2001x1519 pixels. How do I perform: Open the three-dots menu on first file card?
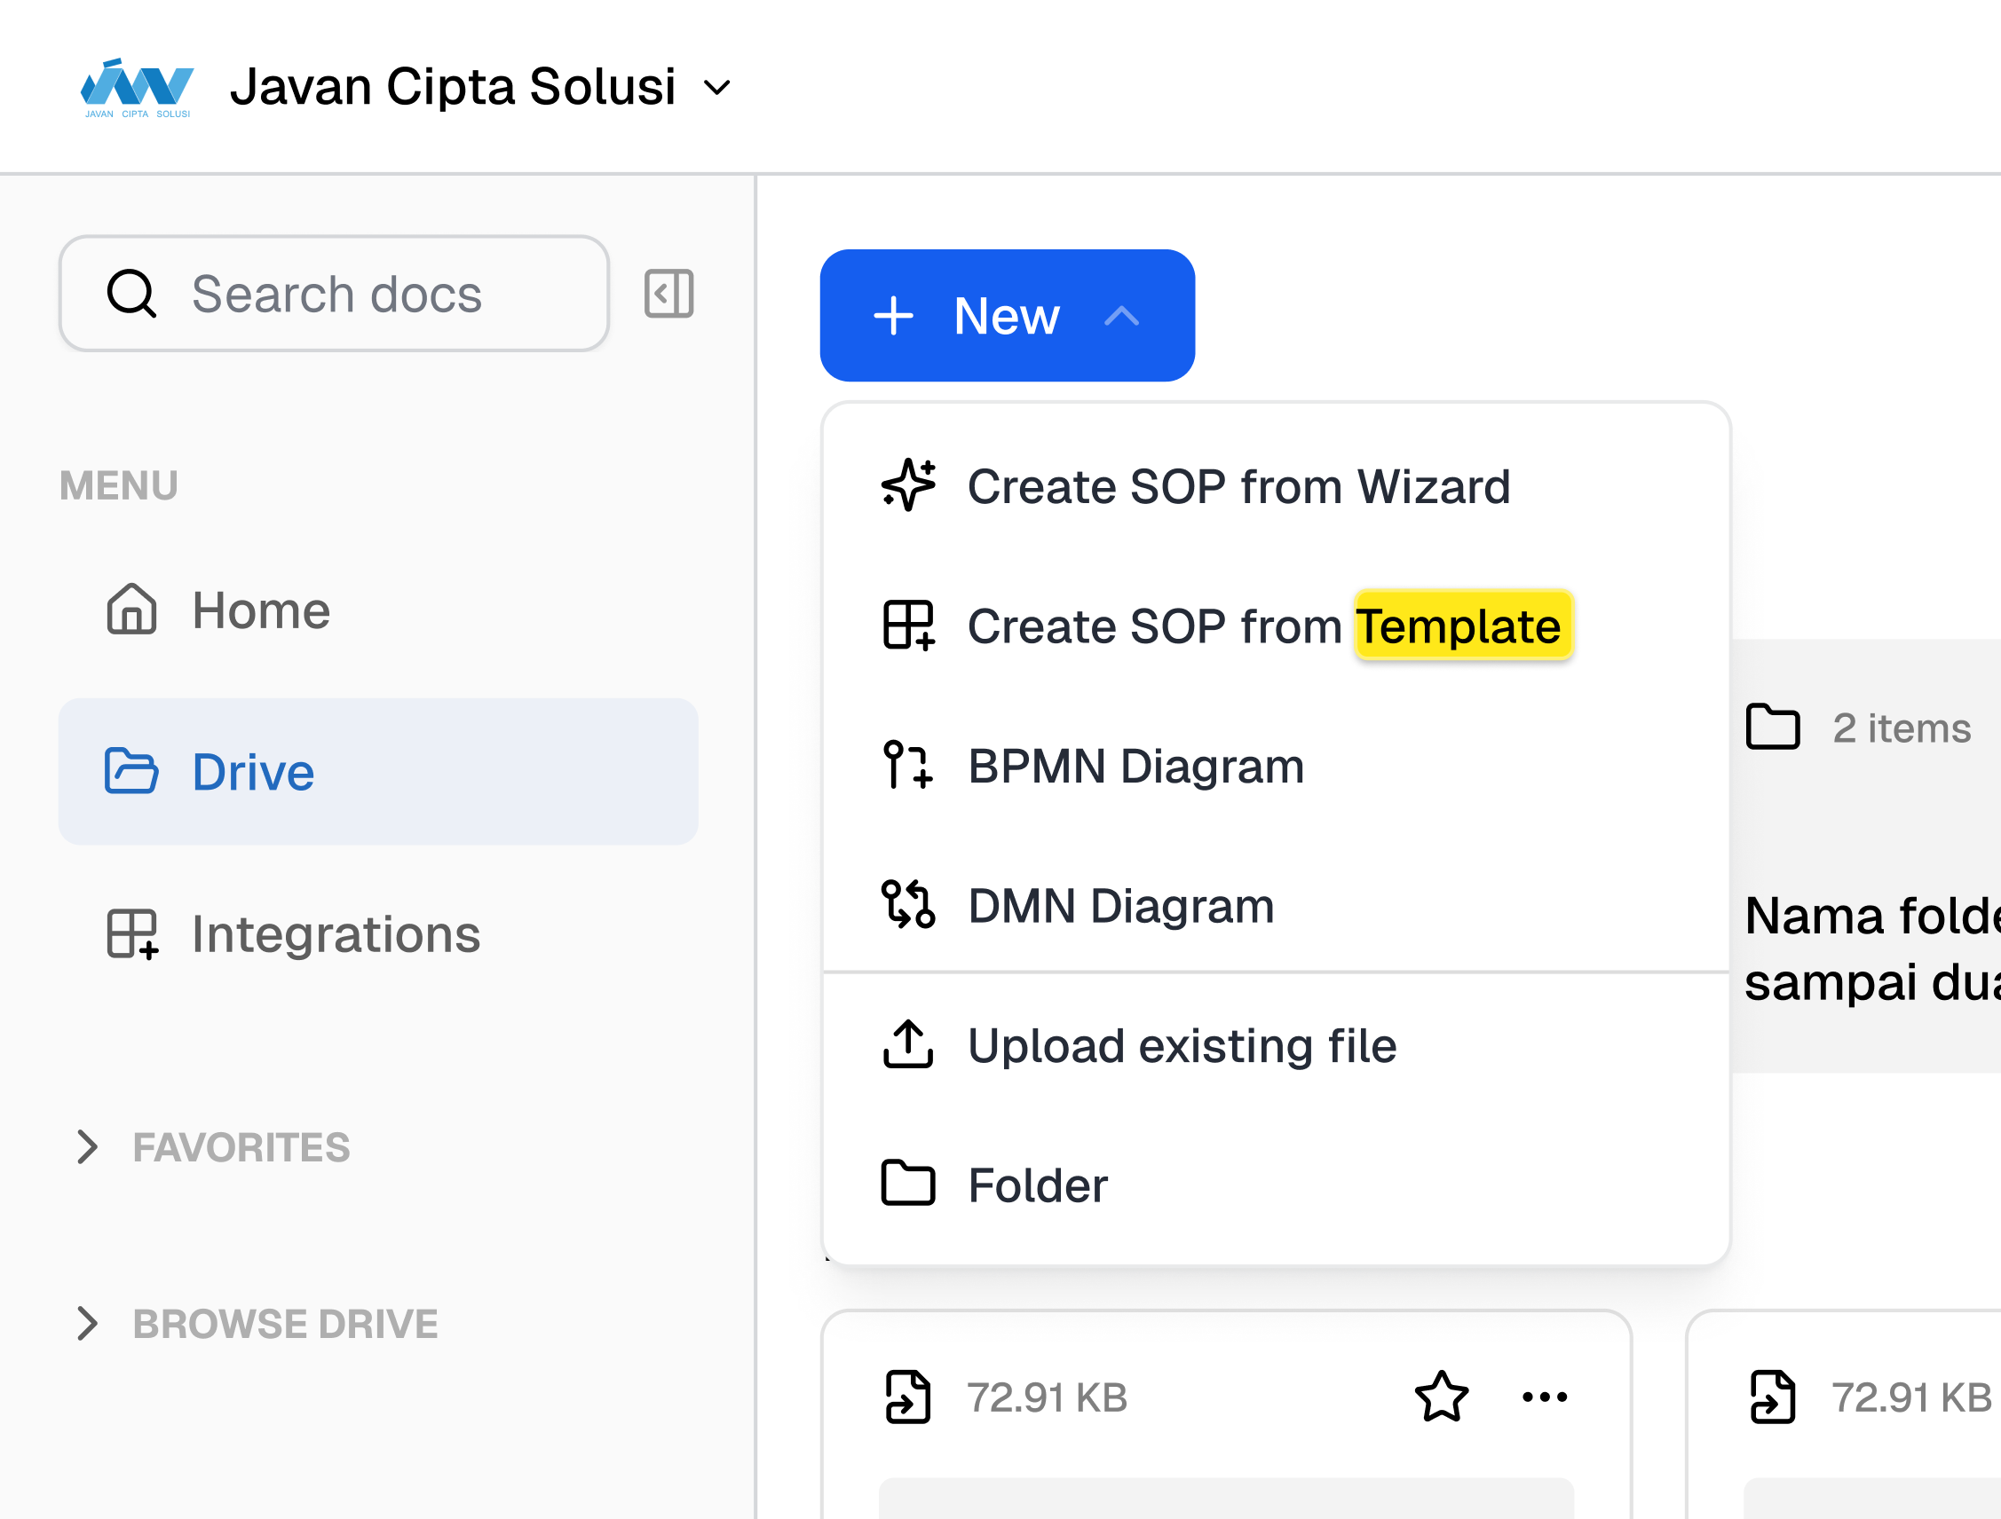[1544, 1396]
